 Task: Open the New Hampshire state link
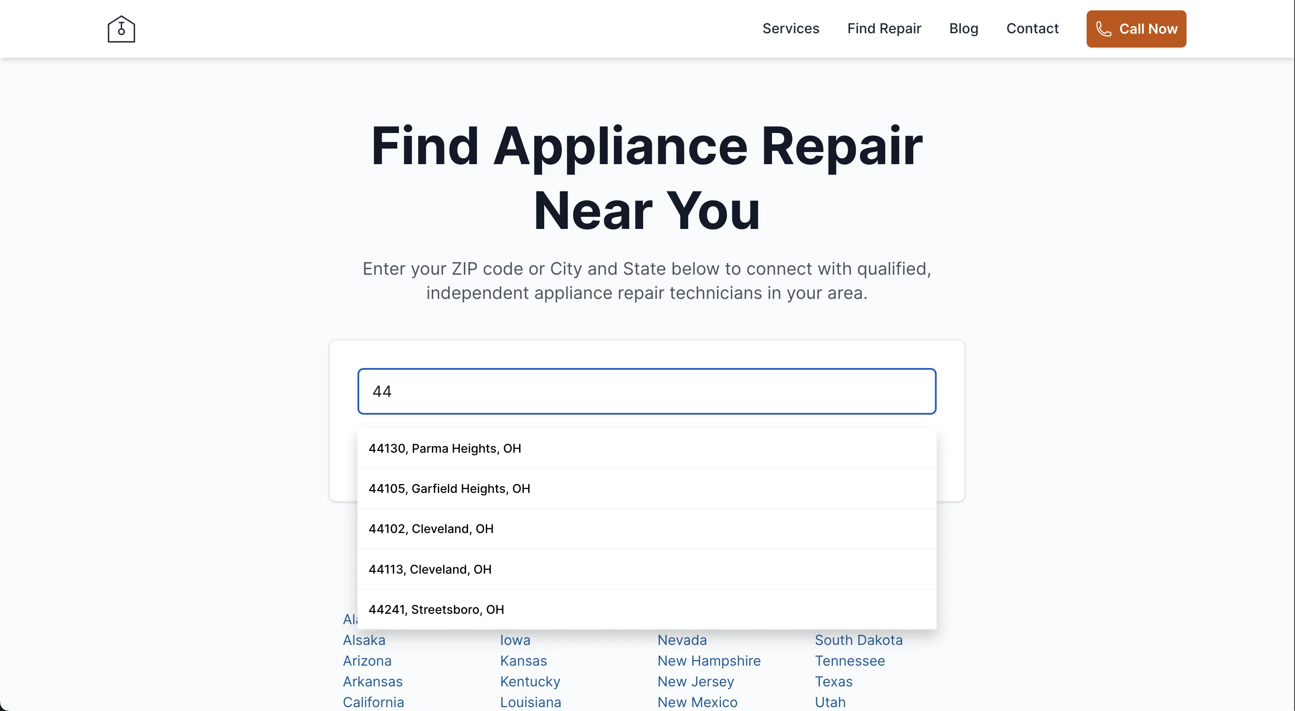pyautogui.click(x=709, y=661)
